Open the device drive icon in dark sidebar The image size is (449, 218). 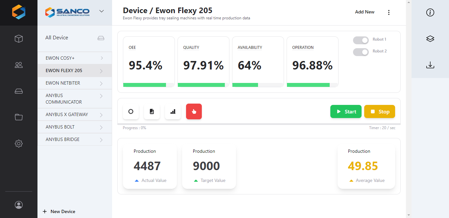19,91
